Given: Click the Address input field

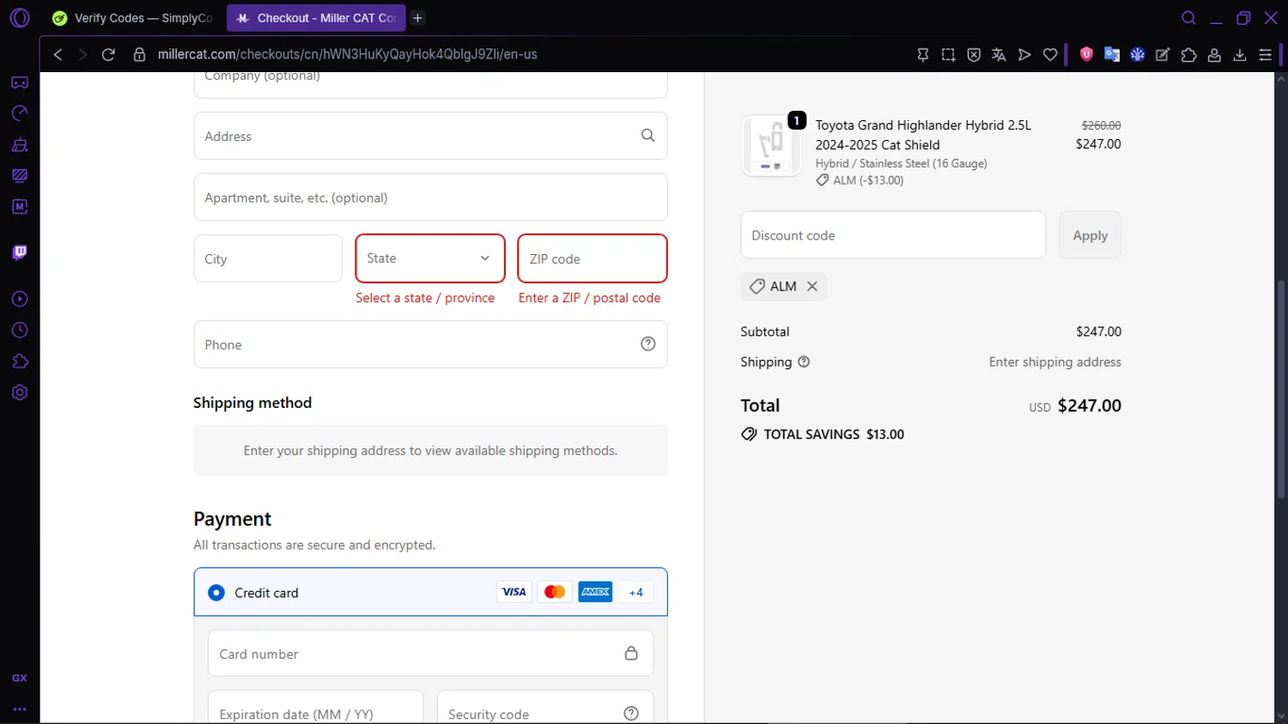Looking at the screenshot, I should click(430, 136).
